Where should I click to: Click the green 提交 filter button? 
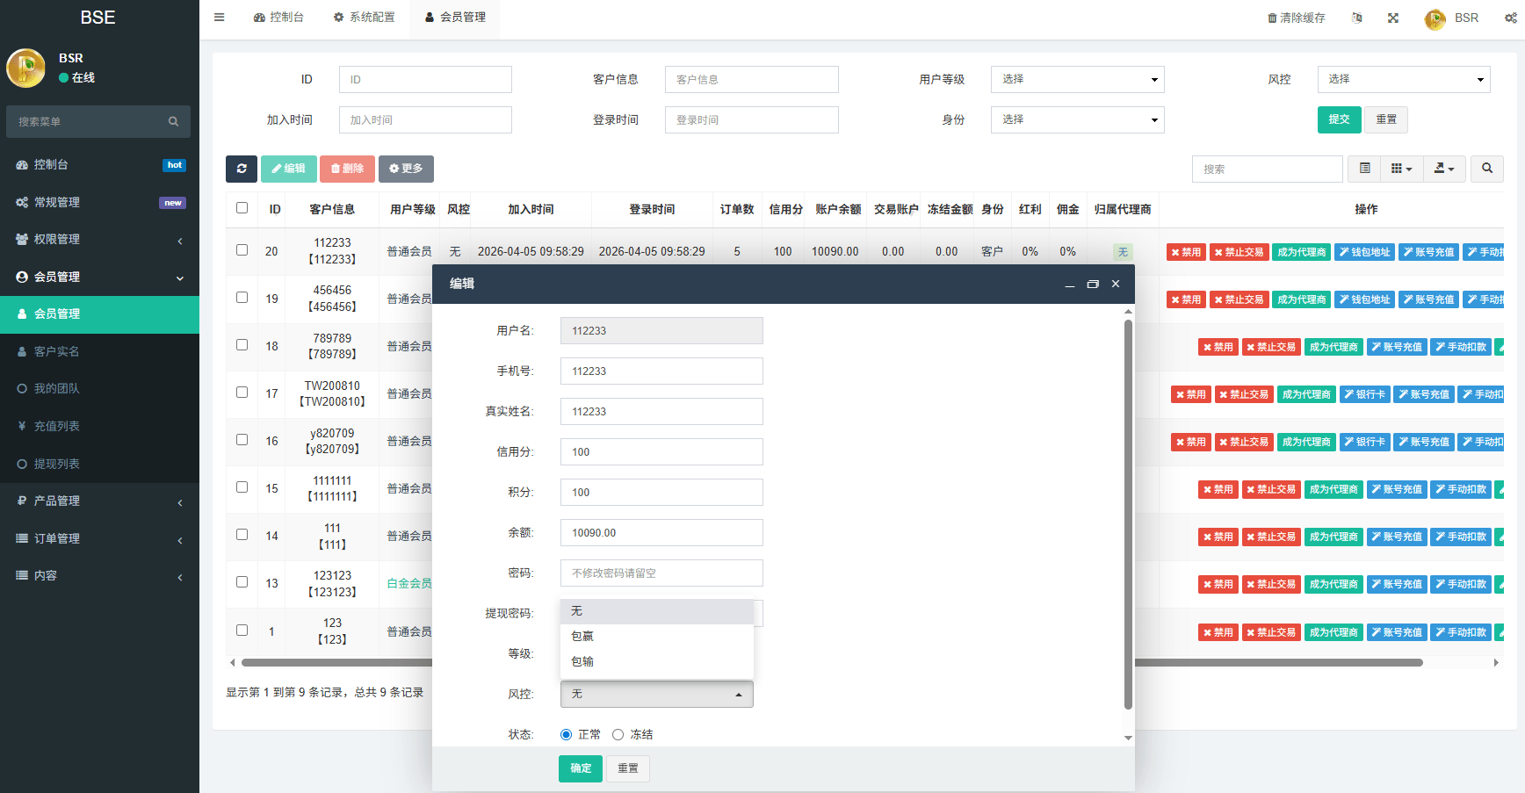click(x=1339, y=119)
